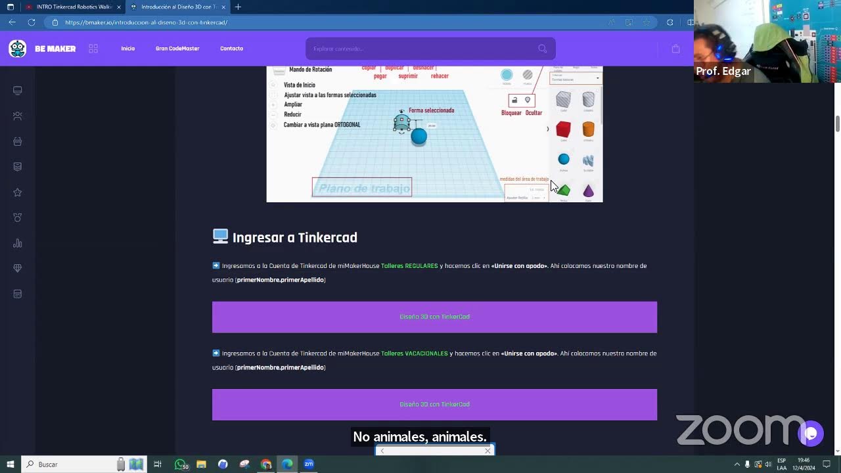This screenshot has height=473, width=841.
Task: Click the browser address bar URL
Action: (x=146, y=22)
